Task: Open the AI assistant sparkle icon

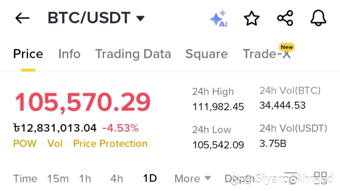Action: coord(219,19)
